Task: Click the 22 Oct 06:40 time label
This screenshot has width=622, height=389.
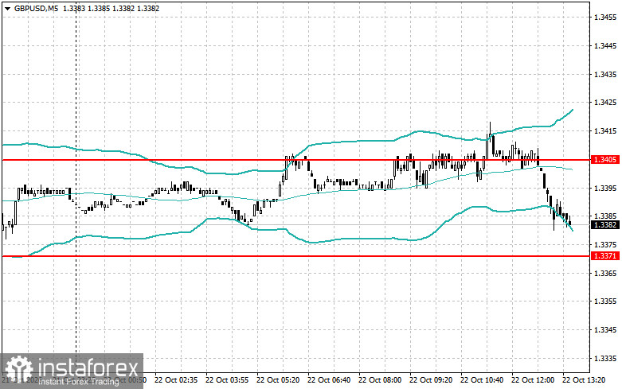Action: point(329,380)
